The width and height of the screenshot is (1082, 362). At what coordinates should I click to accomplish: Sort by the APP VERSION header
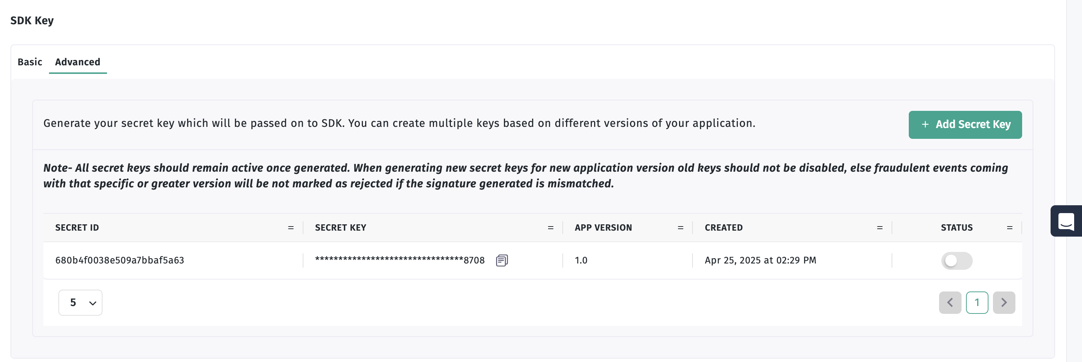pos(603,228)
